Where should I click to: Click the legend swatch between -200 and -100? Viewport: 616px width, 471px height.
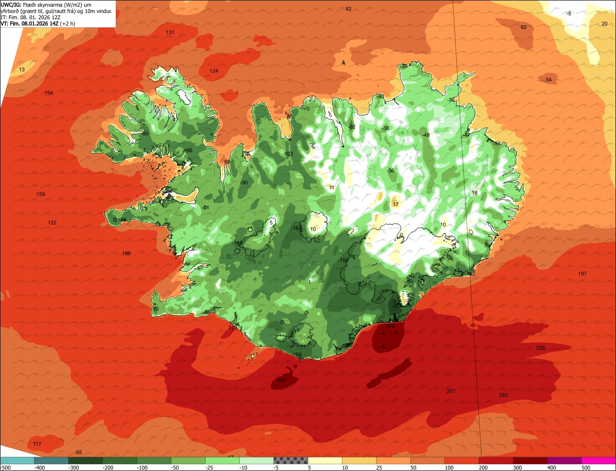tap(119, 460)
